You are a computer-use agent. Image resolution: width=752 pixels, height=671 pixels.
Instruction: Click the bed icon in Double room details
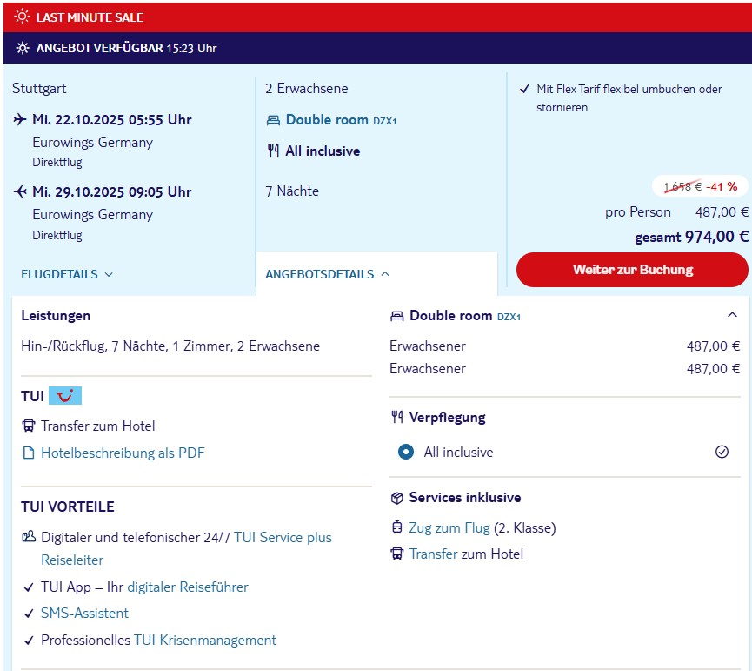397,316
